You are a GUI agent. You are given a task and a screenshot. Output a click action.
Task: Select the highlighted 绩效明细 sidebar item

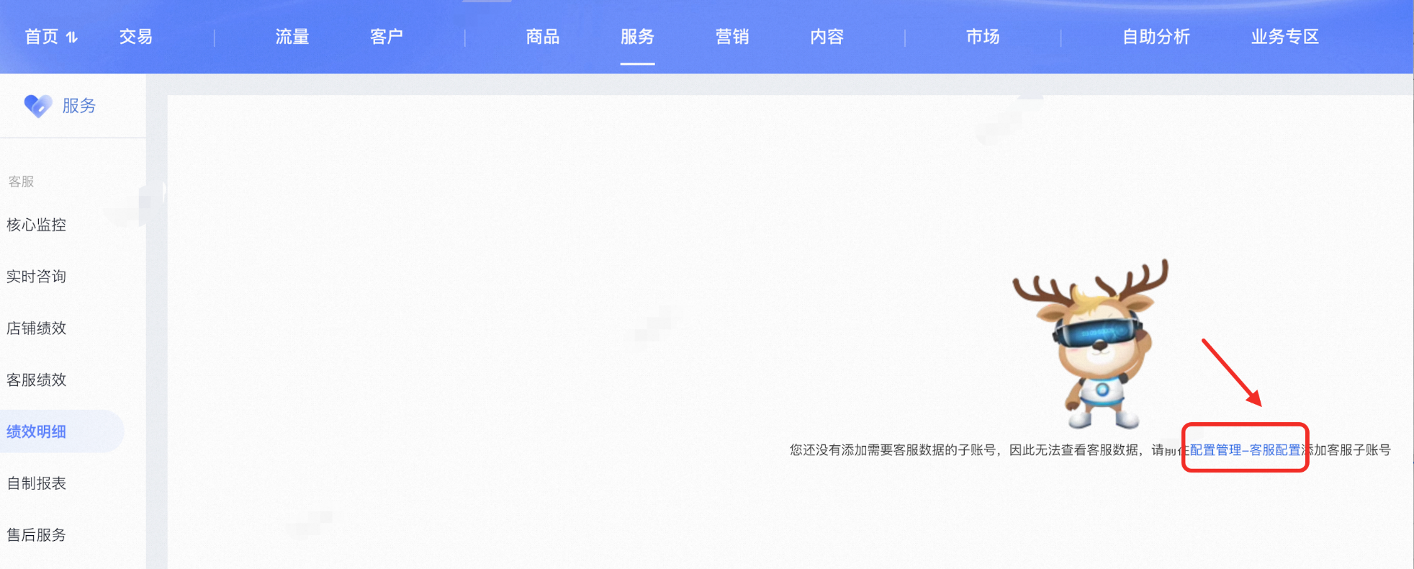(x=62, y=431)
